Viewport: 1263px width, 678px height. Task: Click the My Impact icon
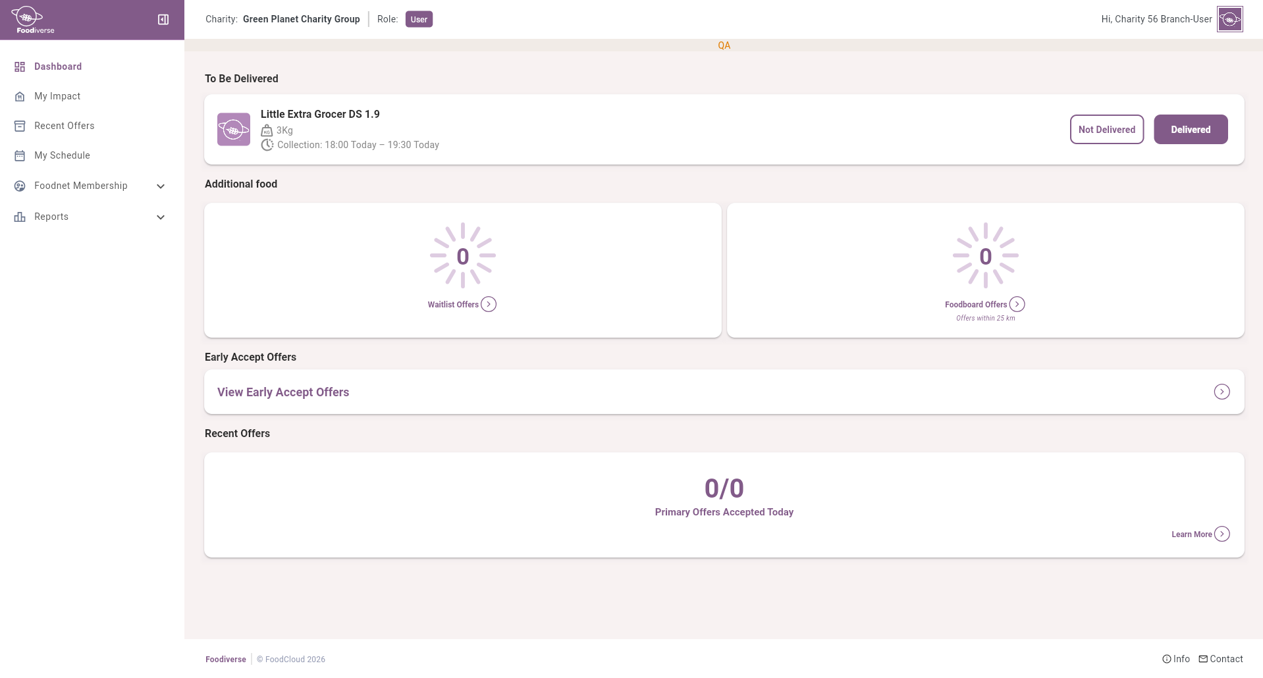(20, 96)
